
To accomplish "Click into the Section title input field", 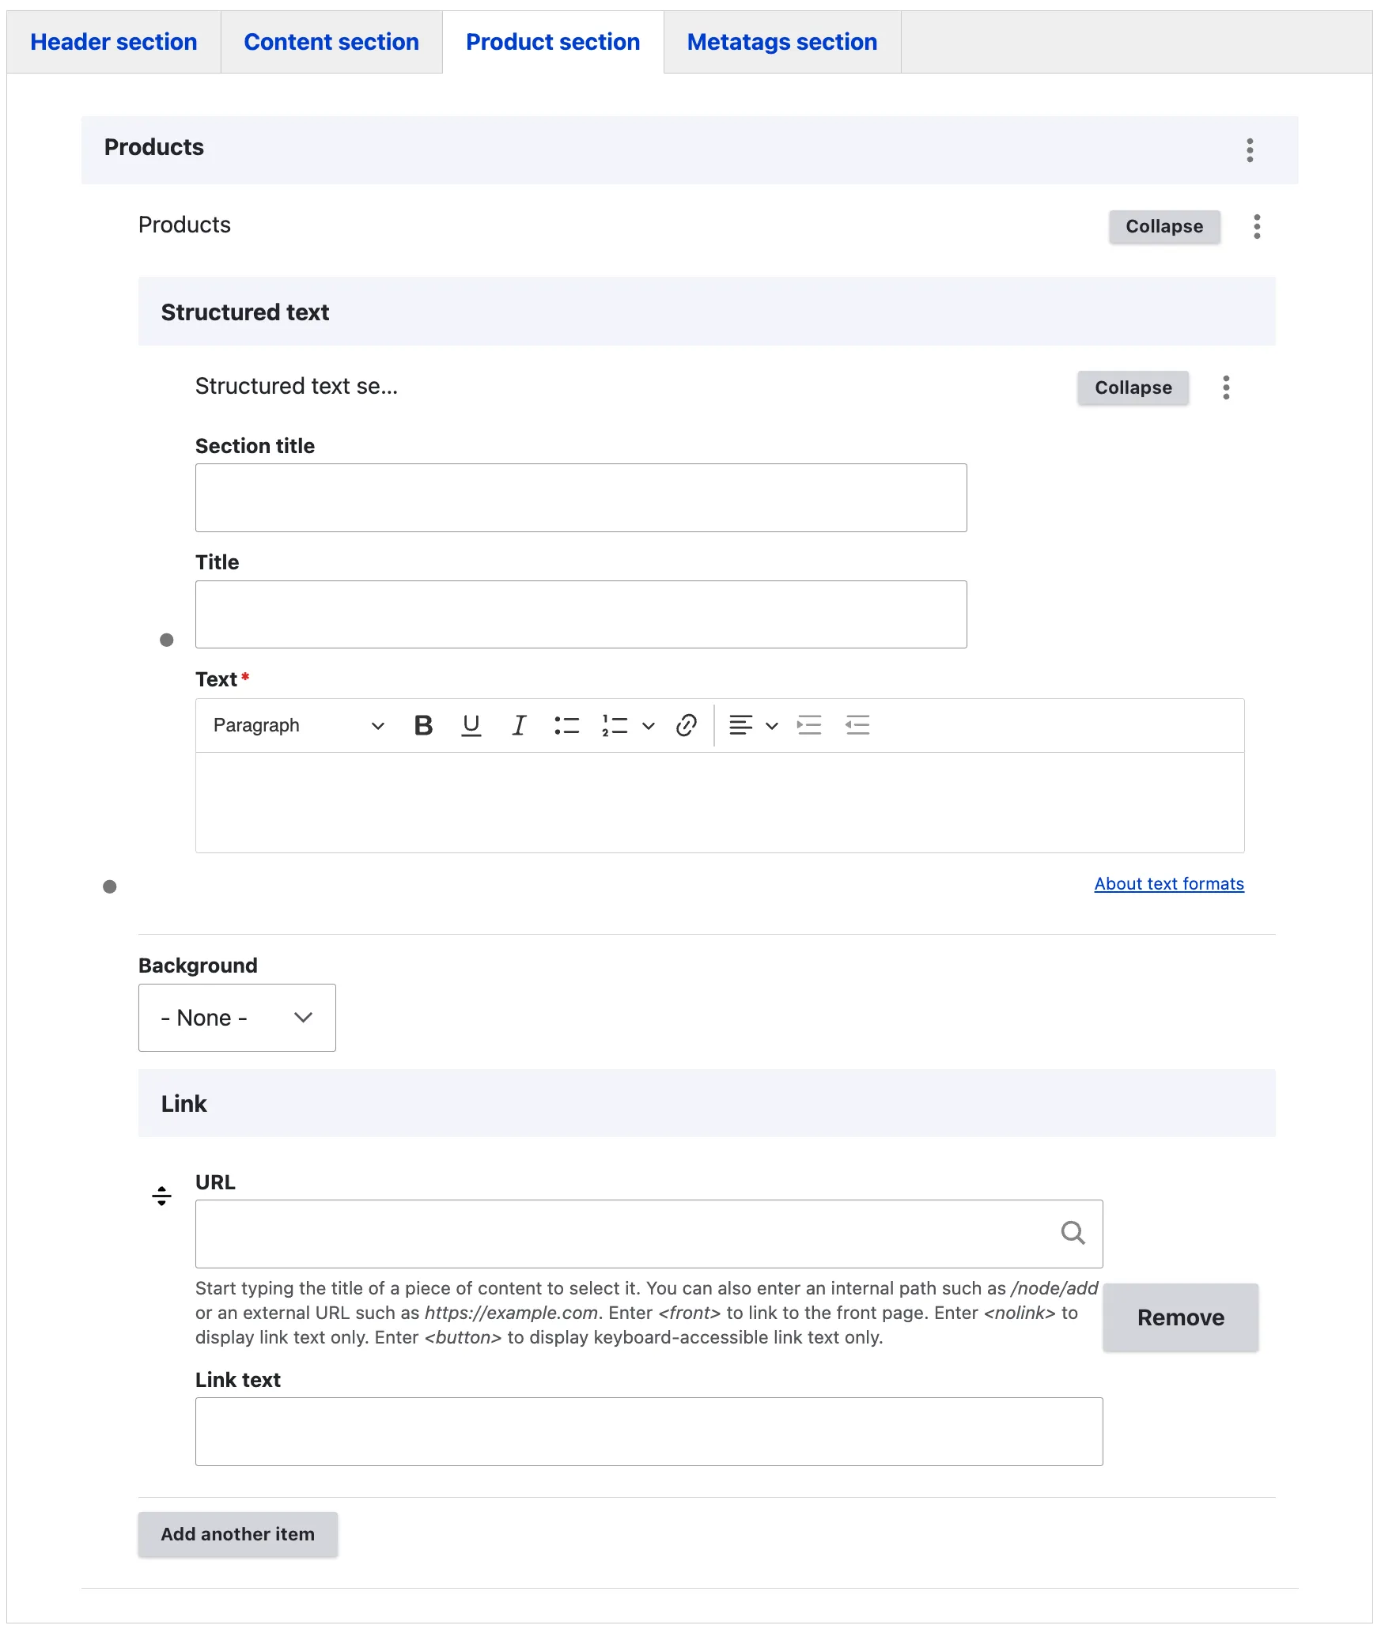I will pyautogui.click(x=581, y=497).
